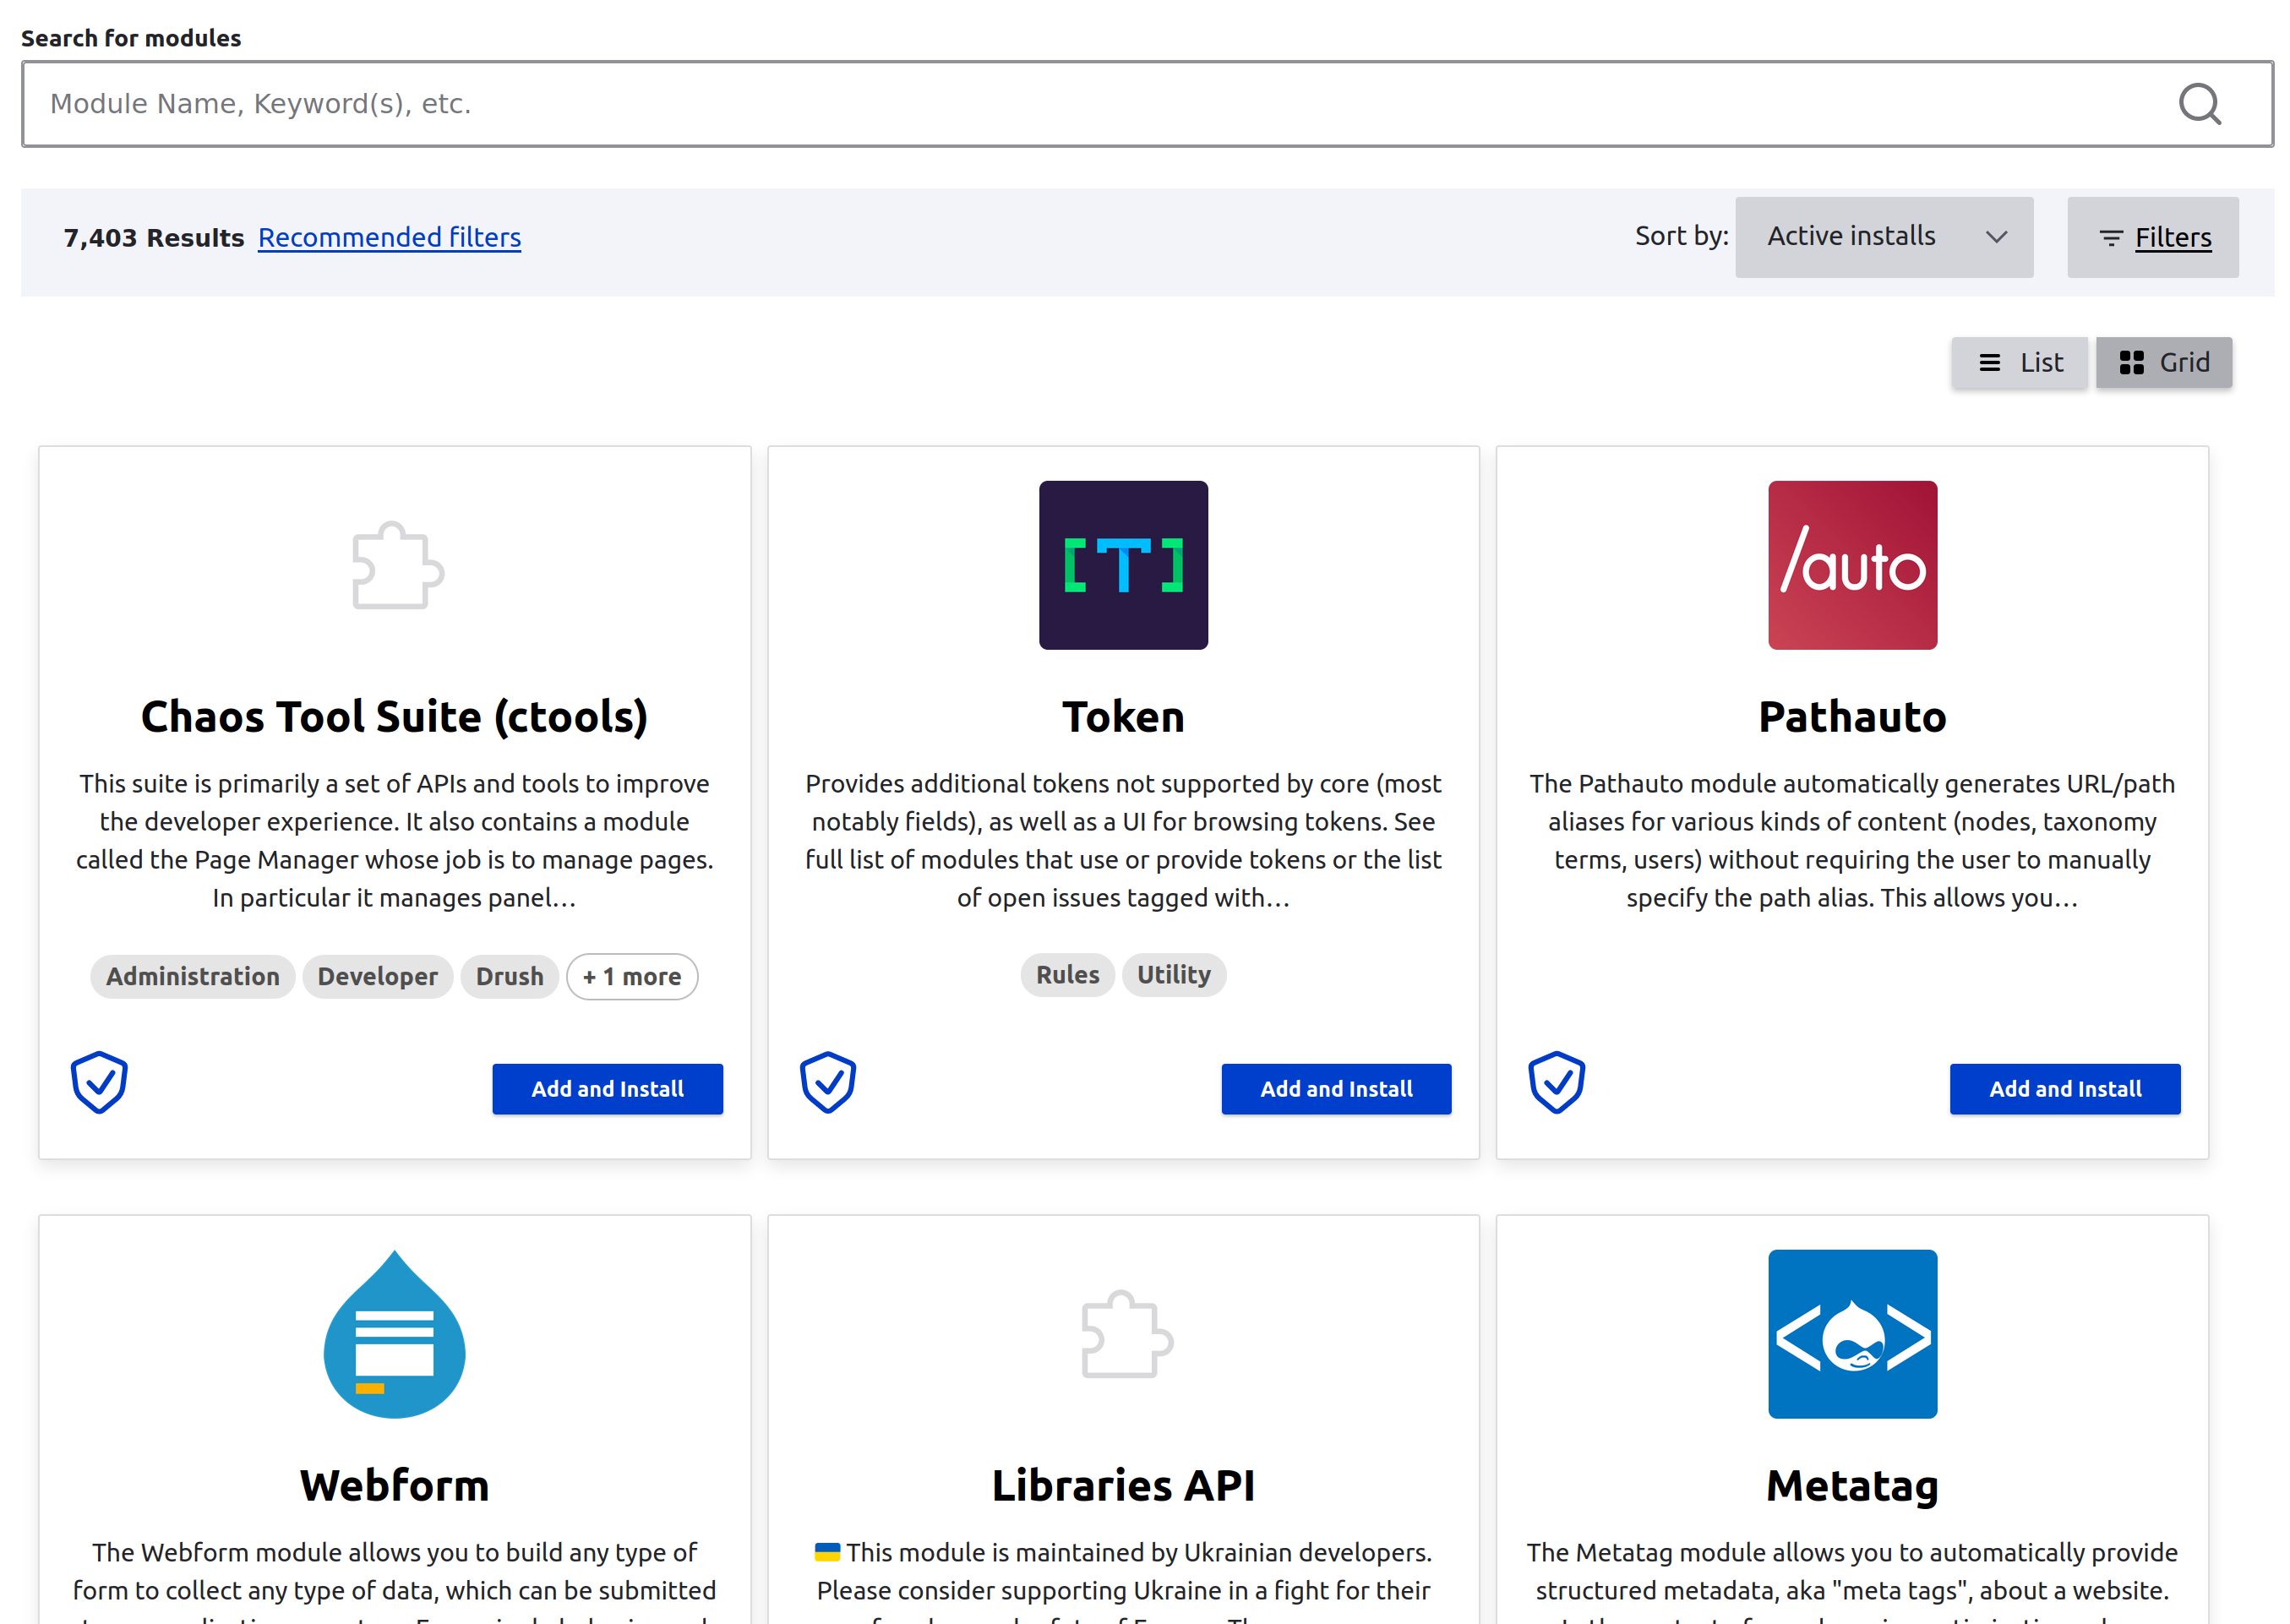Click the list lines icon in List toggle
Viewport: 2290px width, 1624px height.
1989,362
